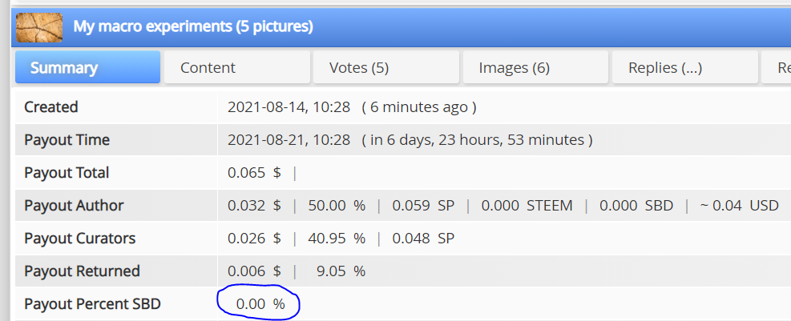Image resolution: width=791 pixels, height=321 pixels.
Task: Select the Images (6) tab
Action: (x=535, y=67)
